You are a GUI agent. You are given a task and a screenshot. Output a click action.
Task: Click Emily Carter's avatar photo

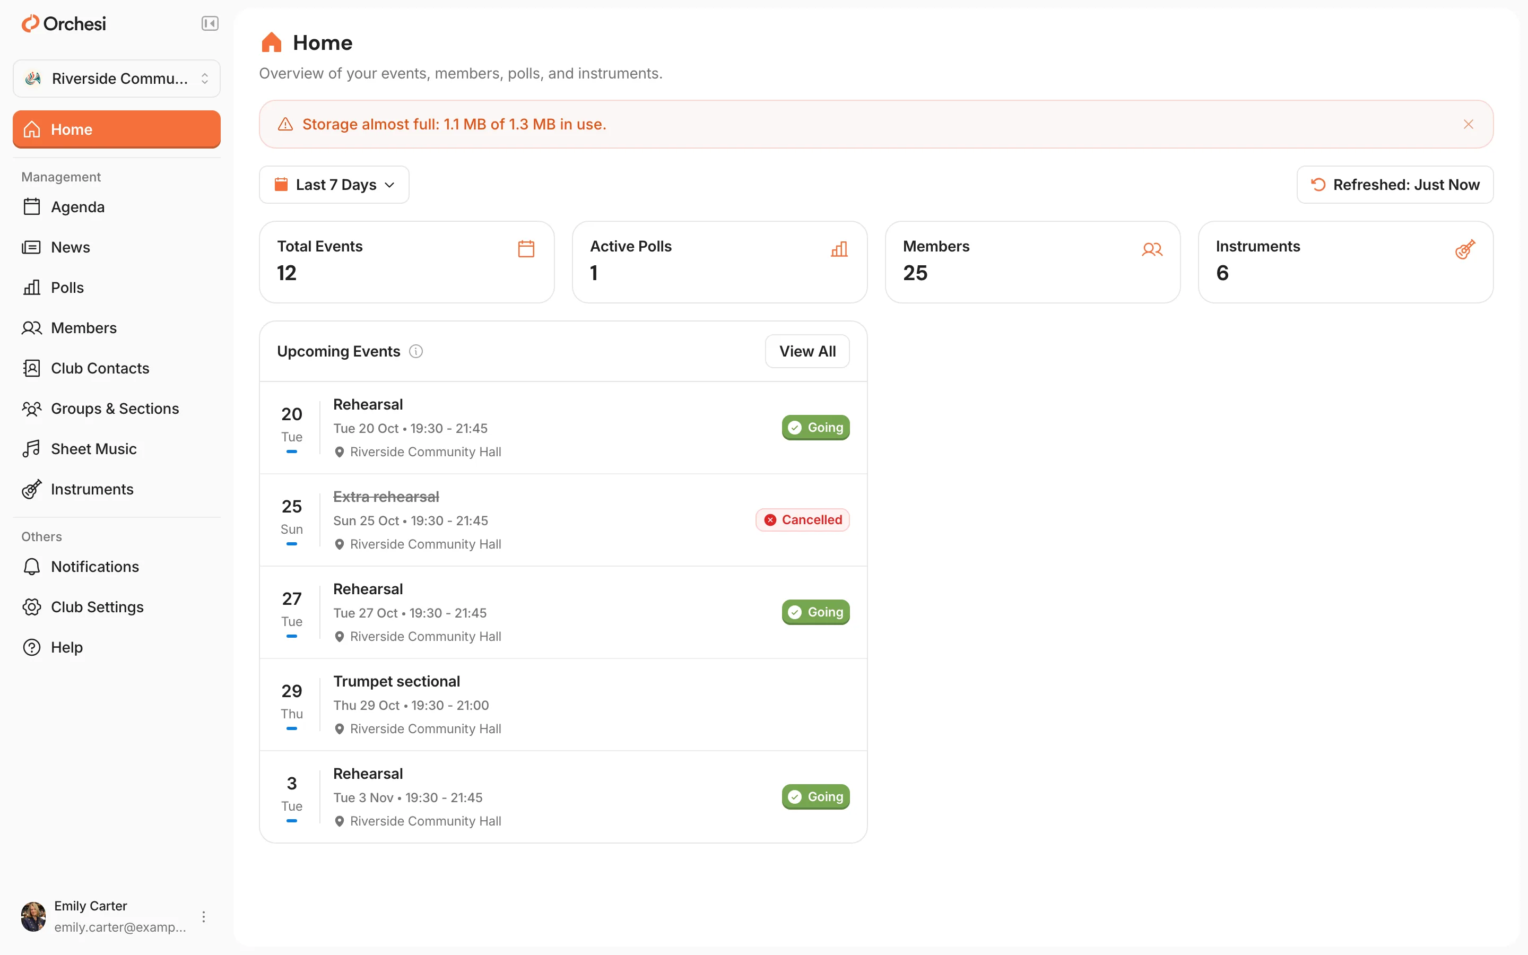(x=33, y=916)
